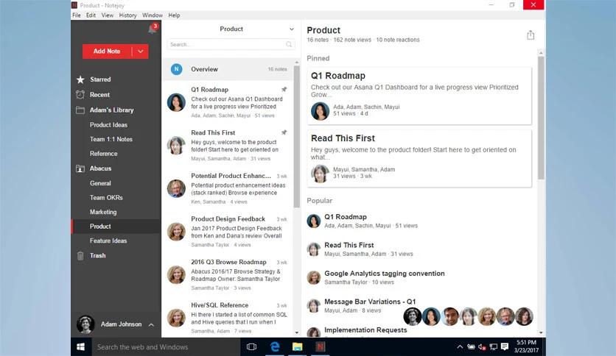Select the Team OKRs notebook

(x=108, y=197)
